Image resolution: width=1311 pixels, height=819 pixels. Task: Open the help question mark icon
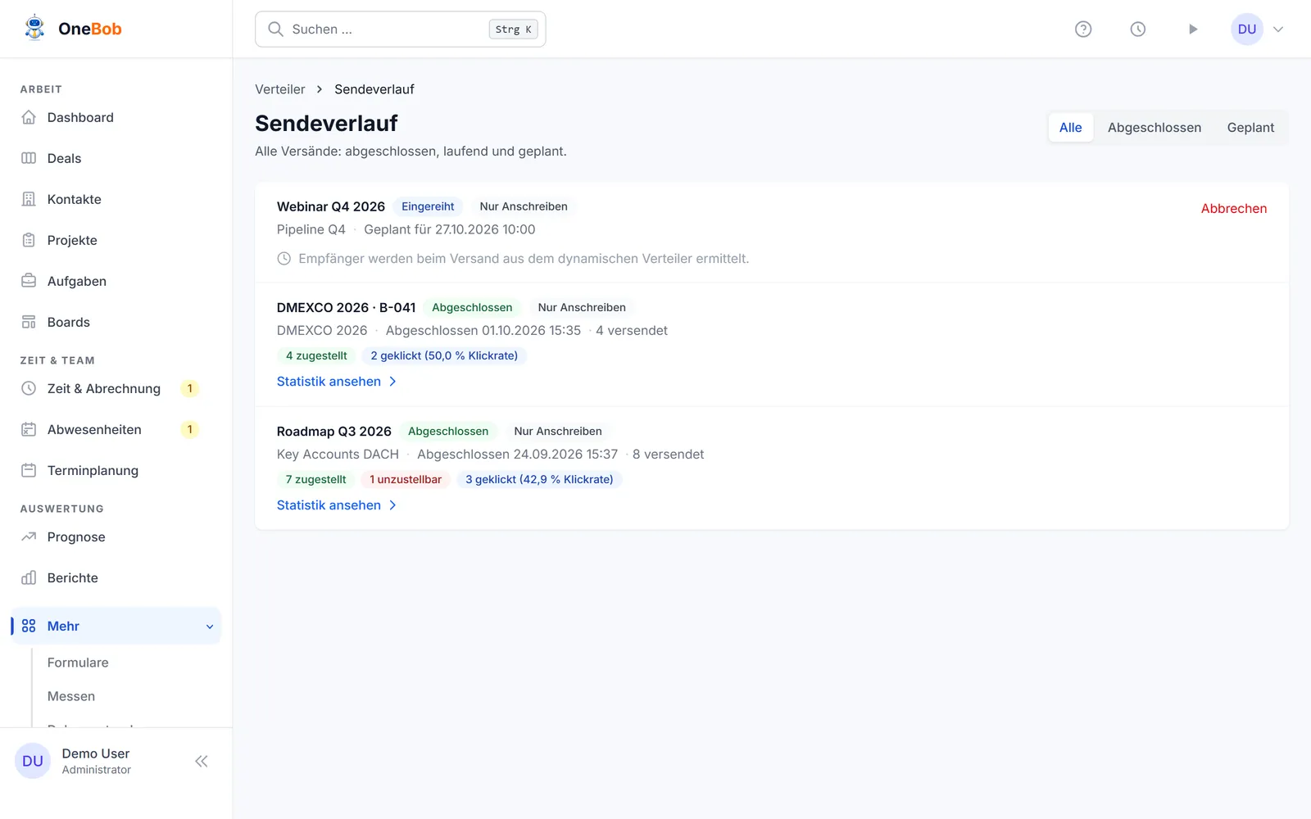click(1083, 29)
